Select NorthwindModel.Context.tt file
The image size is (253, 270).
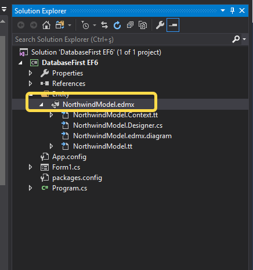tap(115, 115)
